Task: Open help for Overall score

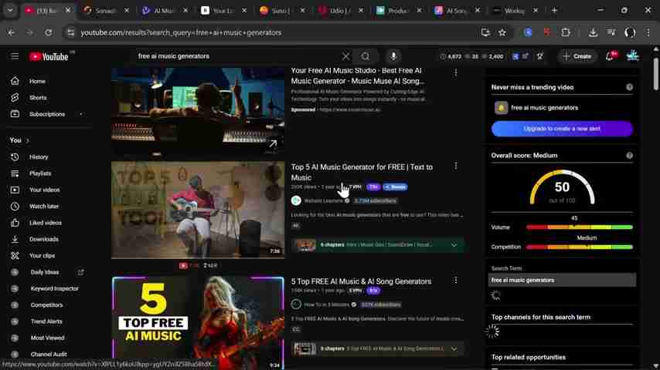Action: click(629, 156)
